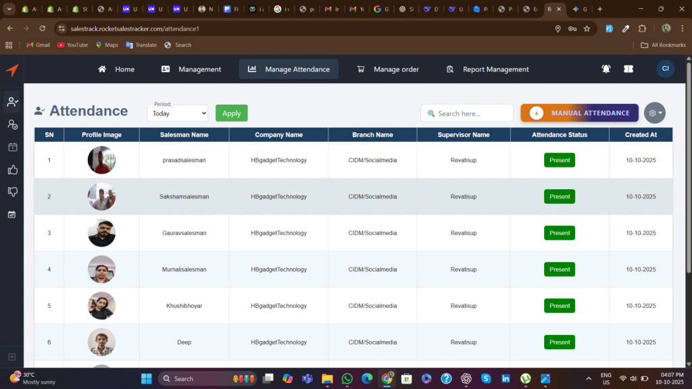
Task: Click Gauravsalesman's profile image
Action: [x=101, y=233]
